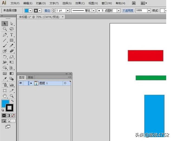Set paint mode to Color
Screen dimensions: 173x141
click(x=4, y=115)
